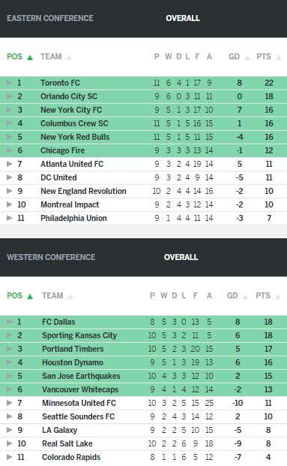The width and height of the screenshot is (287, 466).
Task: Sort Eastern Conference by POS arrow
Action: click(x=30, y=57)
